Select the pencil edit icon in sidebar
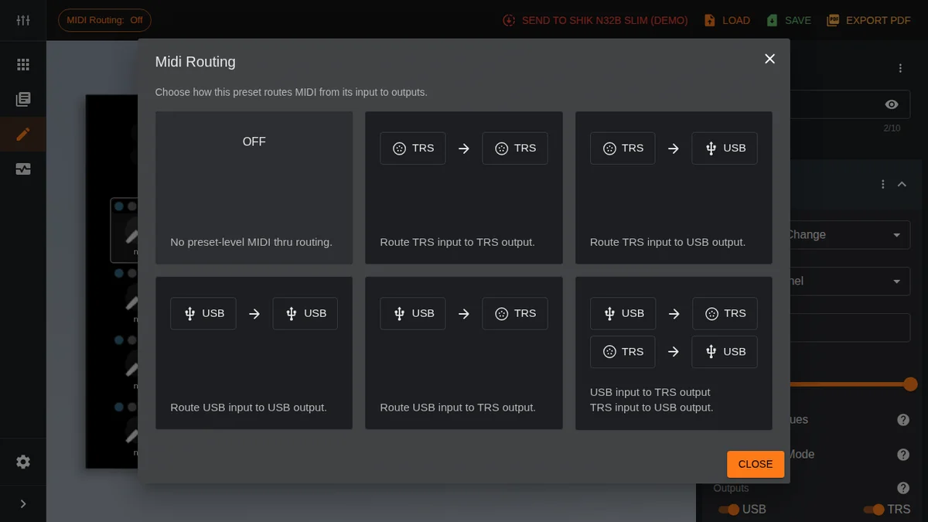928x522 pixels. [23, 135]
